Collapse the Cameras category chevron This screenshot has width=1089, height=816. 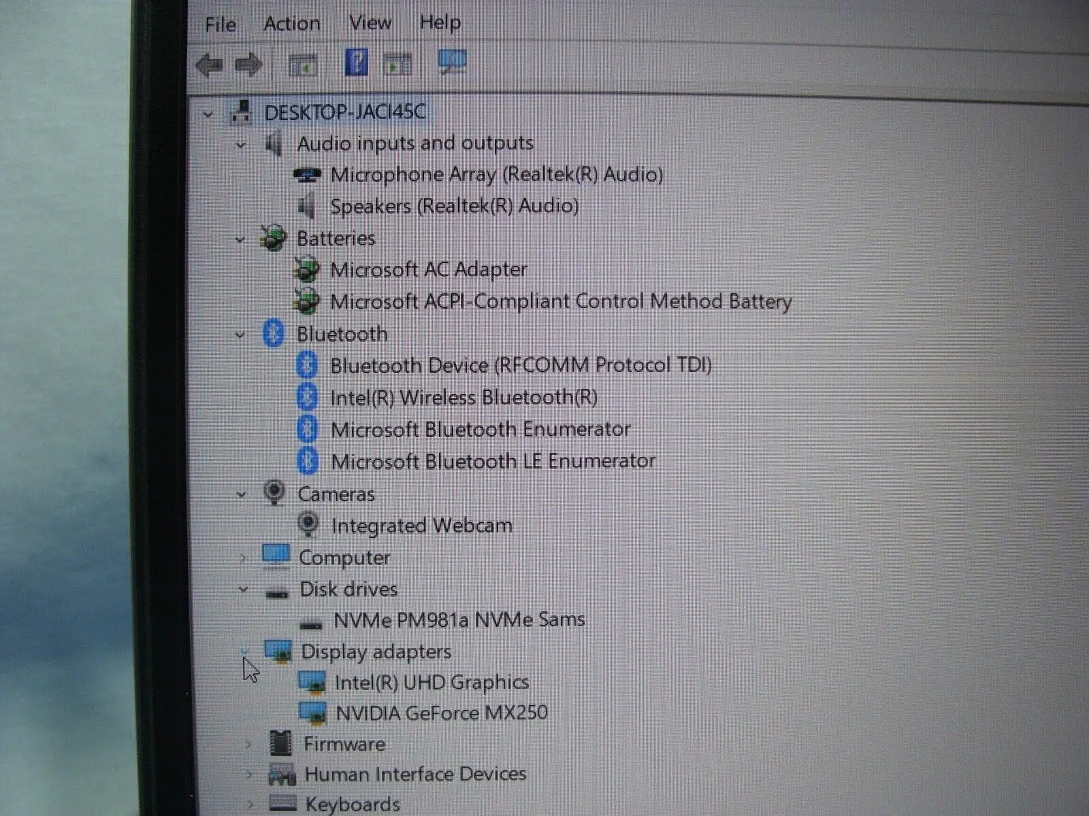tap(241, 494)
